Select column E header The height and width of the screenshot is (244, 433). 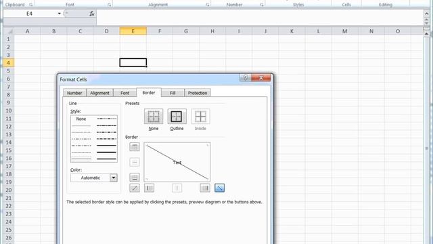pyautogui.click(x=133, y=31)
